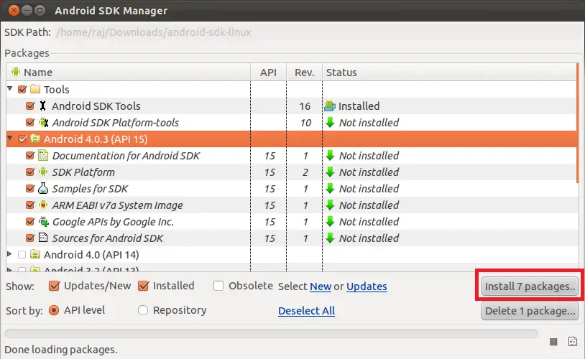Sort packages by Repository radio button
585x359 pixels.
click(x=143, y=310)
